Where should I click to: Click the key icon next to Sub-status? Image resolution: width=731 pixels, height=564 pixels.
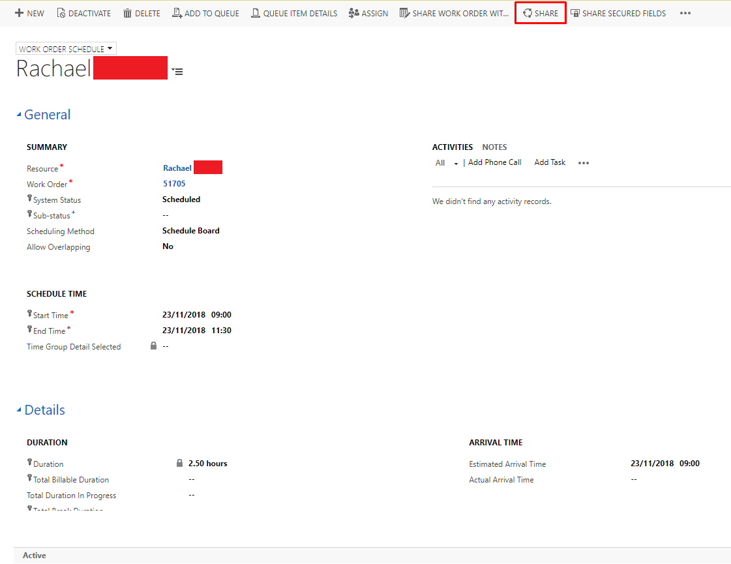pos(29,215)
